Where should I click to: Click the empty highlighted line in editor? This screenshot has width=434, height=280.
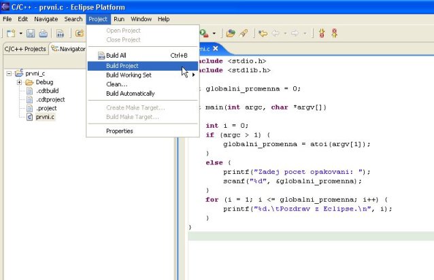(x=311, y=236)
